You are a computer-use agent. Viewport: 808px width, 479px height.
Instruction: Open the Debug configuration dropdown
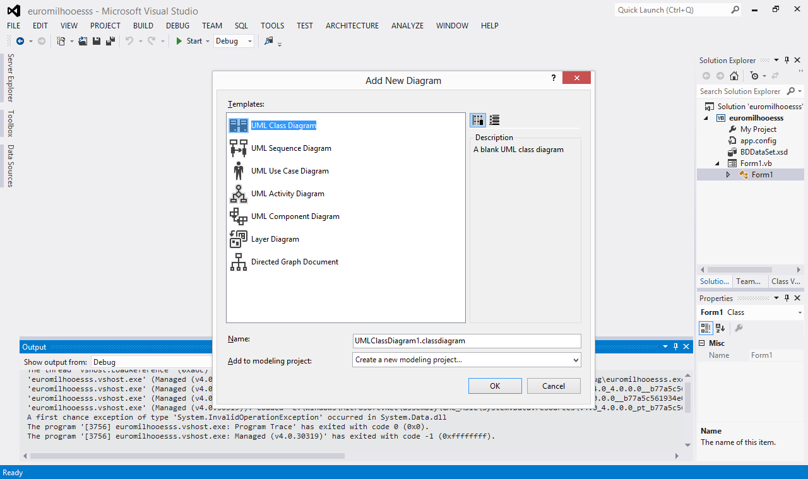250,41
